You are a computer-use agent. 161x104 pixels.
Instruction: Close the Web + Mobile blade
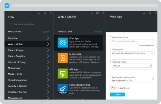click(103, 13)
